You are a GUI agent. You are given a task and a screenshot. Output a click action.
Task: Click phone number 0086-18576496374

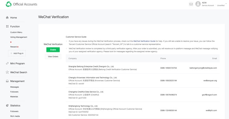[x=168, y=95]
